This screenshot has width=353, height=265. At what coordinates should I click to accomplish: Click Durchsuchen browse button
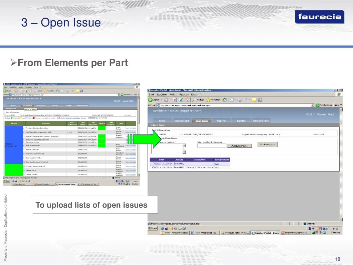pyautogui.click(x=239, y=146)
